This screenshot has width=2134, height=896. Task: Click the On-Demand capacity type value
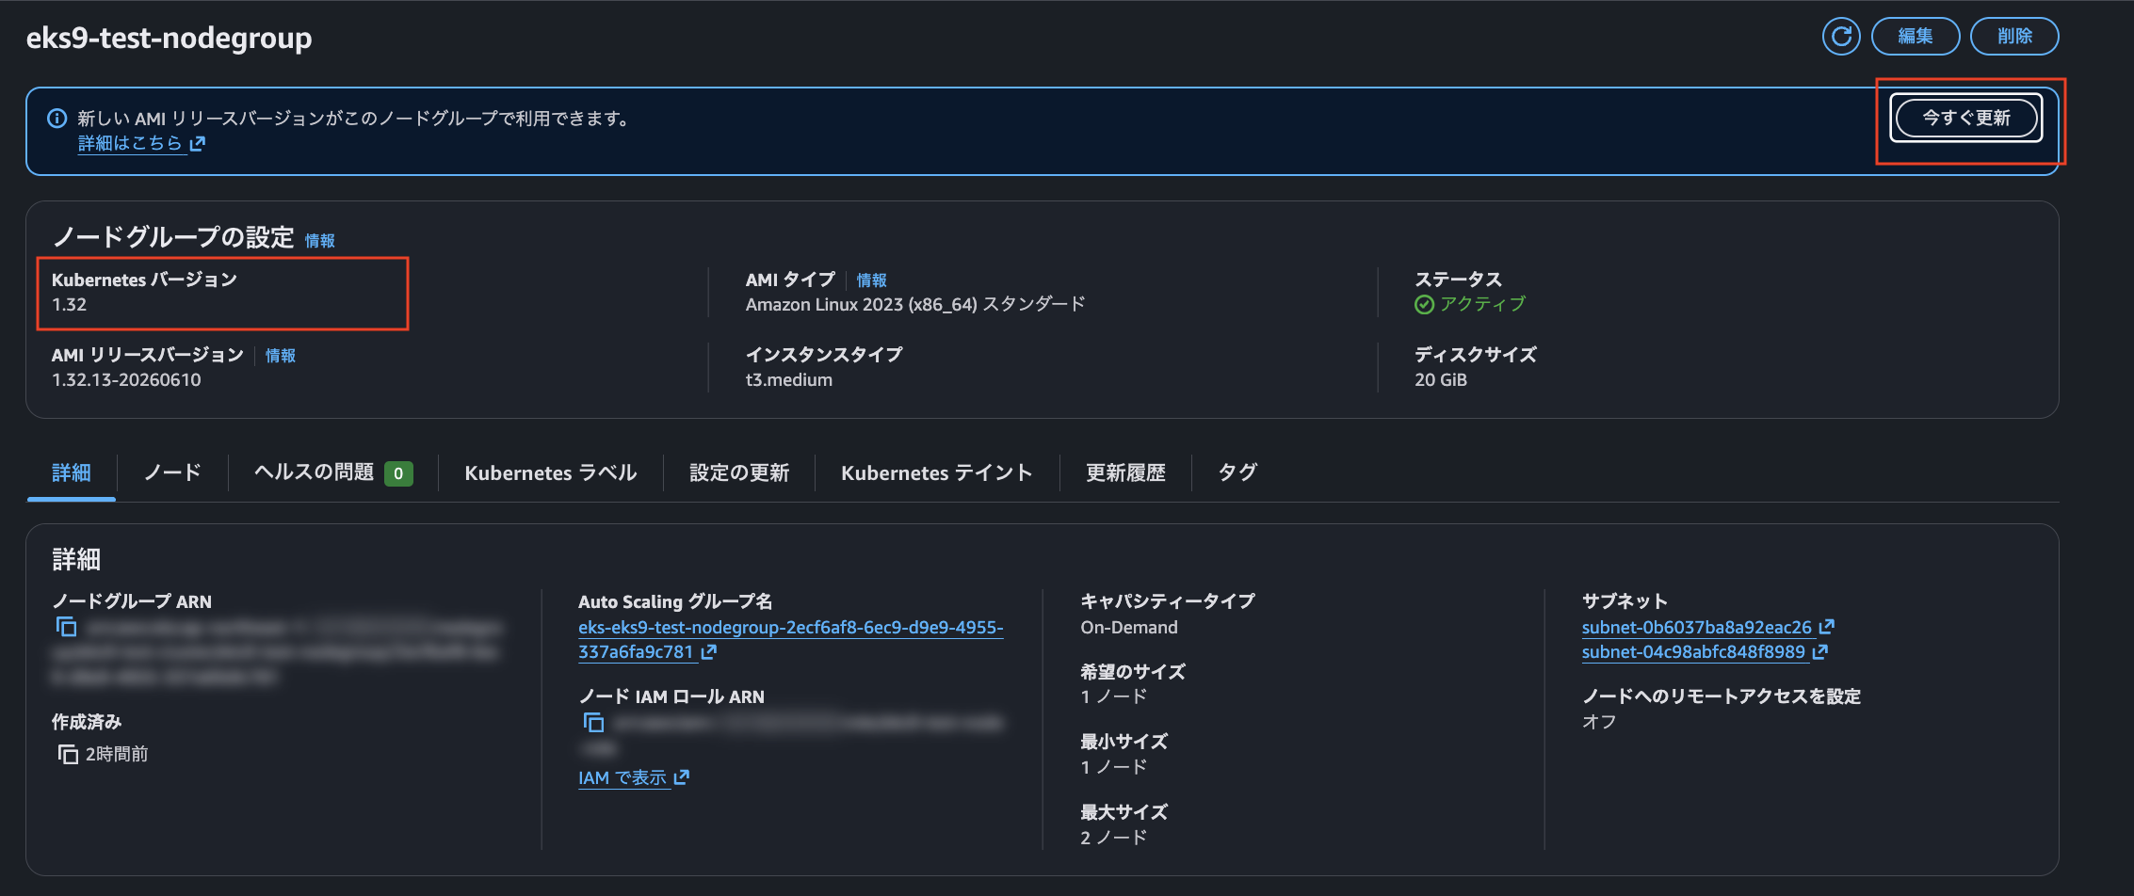[x=1129, y=628]
